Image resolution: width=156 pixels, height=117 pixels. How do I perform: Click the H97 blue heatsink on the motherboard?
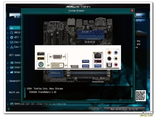91,35
